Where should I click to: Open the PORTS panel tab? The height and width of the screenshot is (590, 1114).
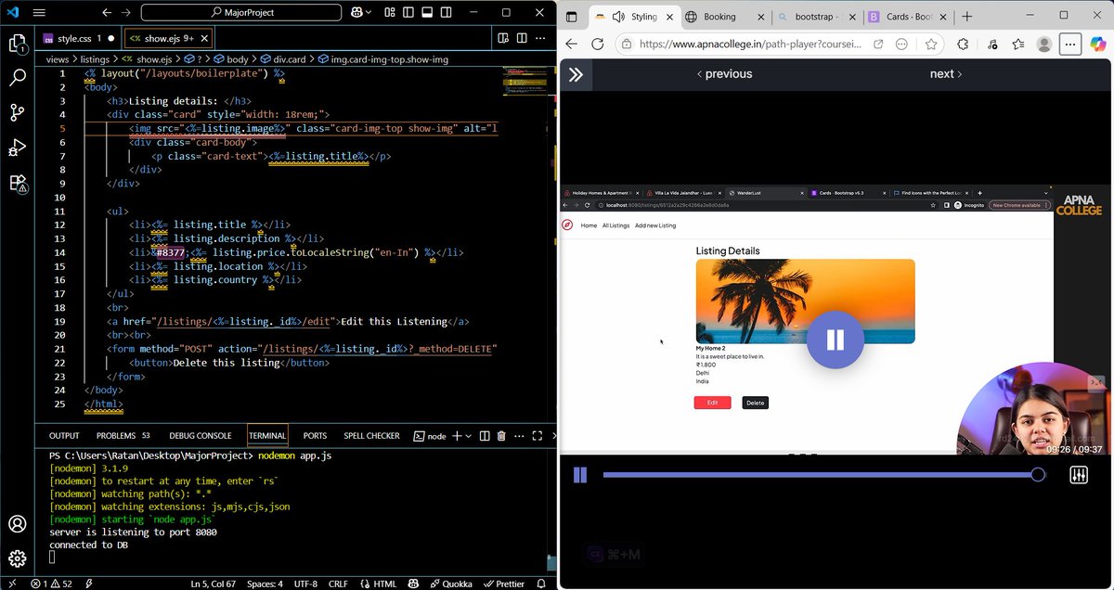[315, 435]
